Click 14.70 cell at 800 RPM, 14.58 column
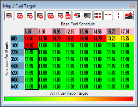This screenshot has width=138, height=107. [x=100, y=38]
